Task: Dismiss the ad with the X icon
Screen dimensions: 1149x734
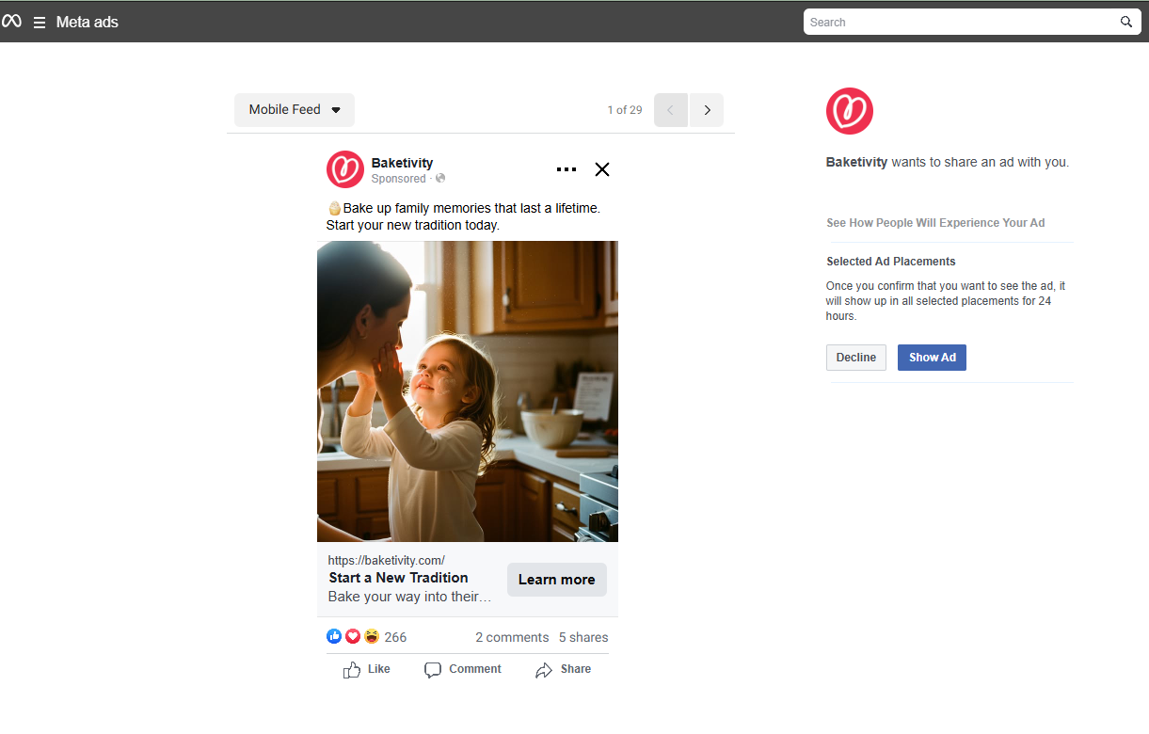Action: [602, 169]
